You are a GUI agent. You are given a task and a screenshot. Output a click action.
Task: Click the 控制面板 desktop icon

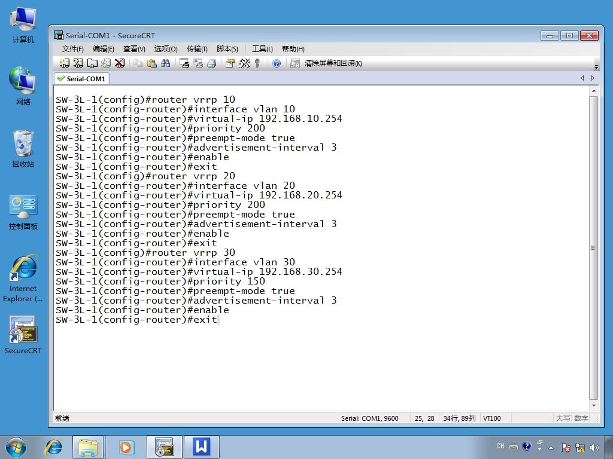click(x=23, y=212)
